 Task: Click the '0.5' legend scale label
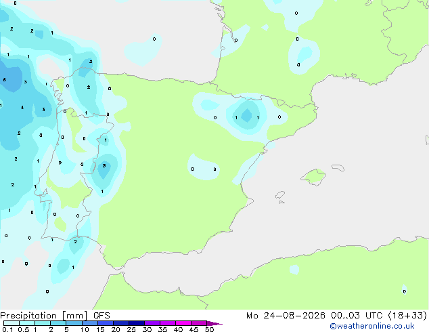tap(24, 329)
